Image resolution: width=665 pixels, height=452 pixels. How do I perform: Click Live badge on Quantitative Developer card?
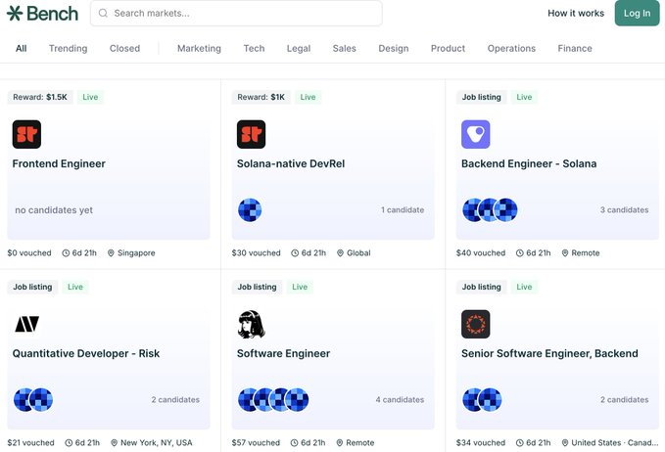click(75, 287)
